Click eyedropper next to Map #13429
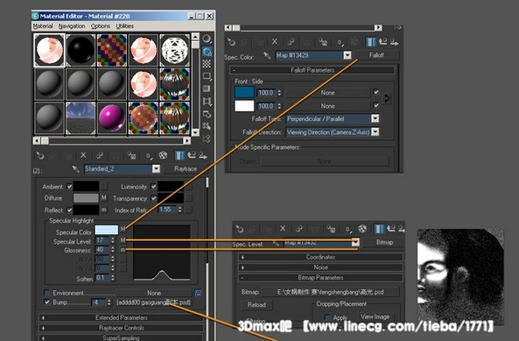Viewport: 519px width, 341px height. 267,56
